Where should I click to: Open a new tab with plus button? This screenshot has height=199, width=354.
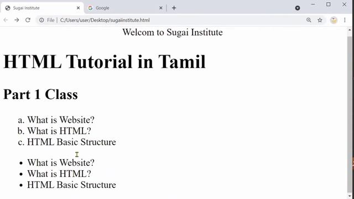174,8
